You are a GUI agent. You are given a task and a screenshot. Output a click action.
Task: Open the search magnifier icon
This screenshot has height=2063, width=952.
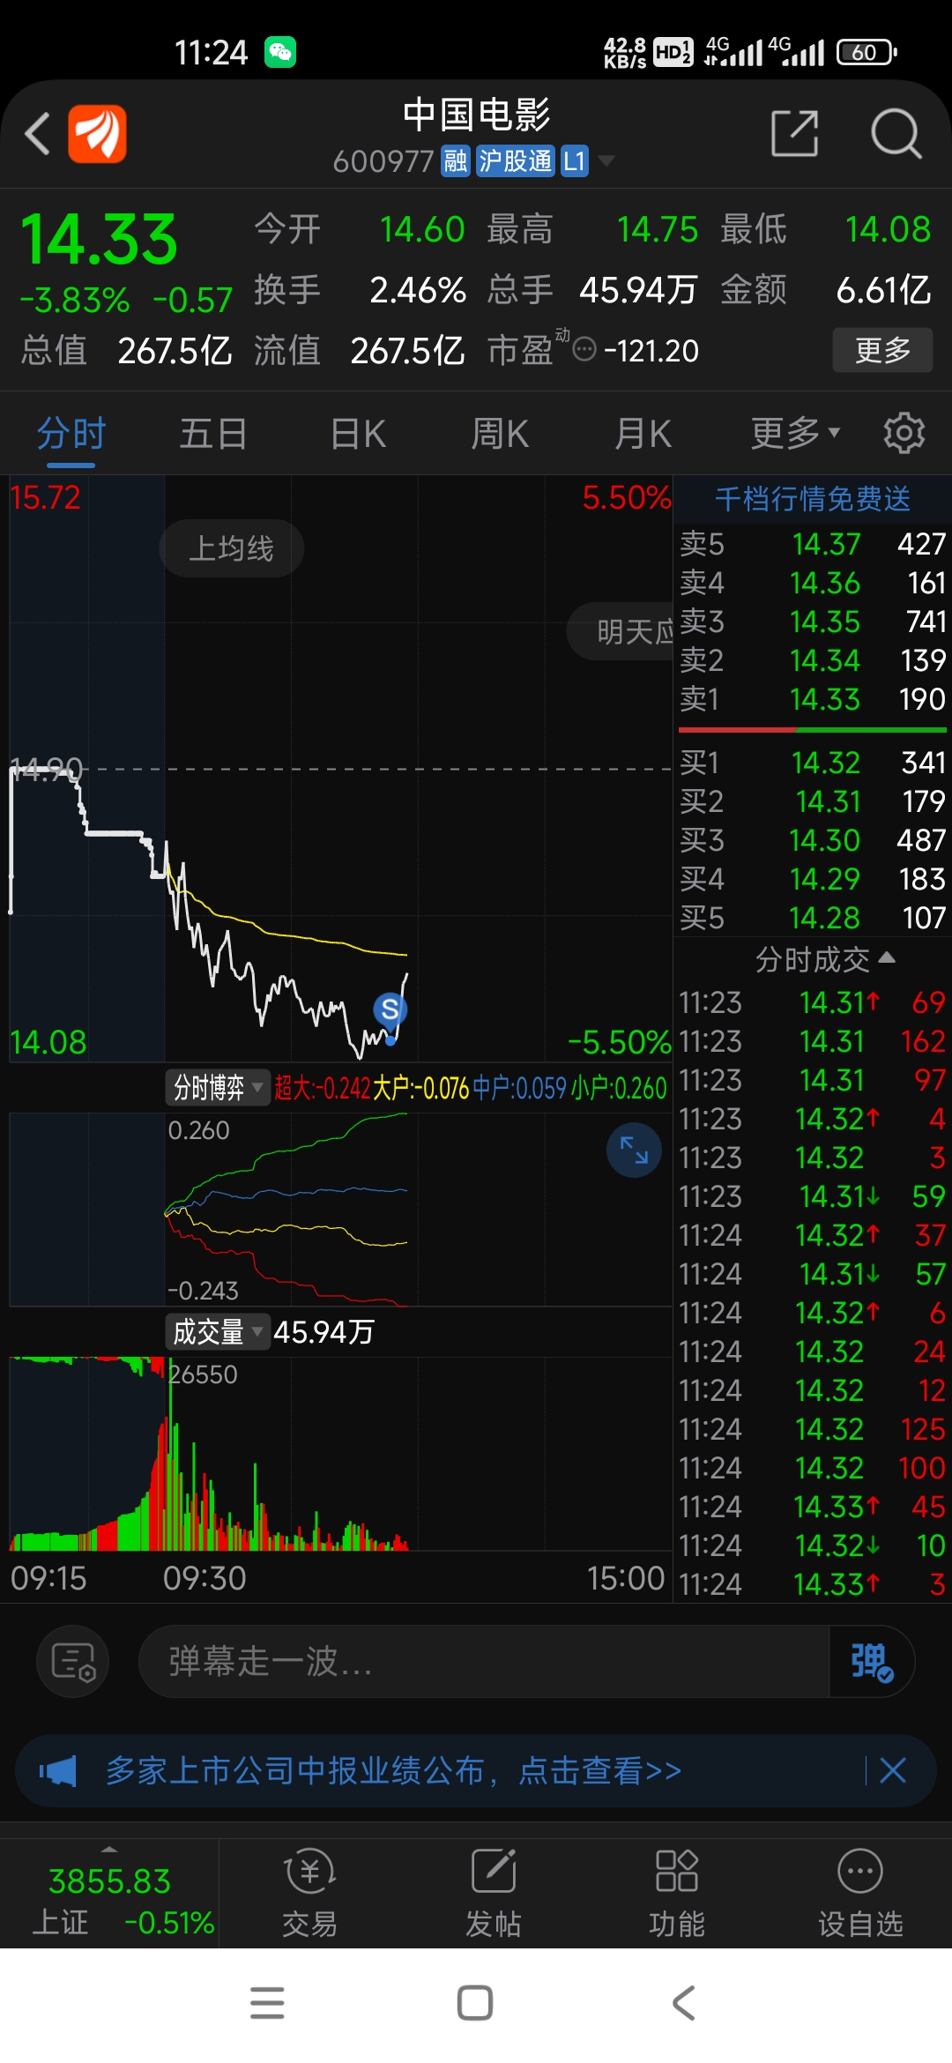pos(896,134)
